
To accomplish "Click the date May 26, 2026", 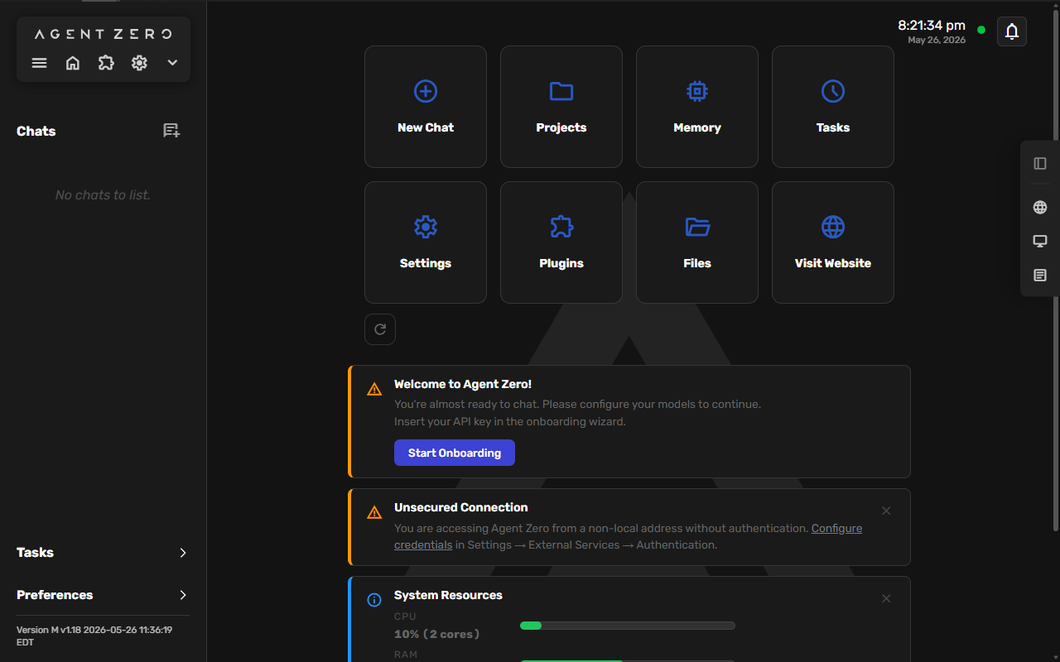I will (x=937, y=40).
